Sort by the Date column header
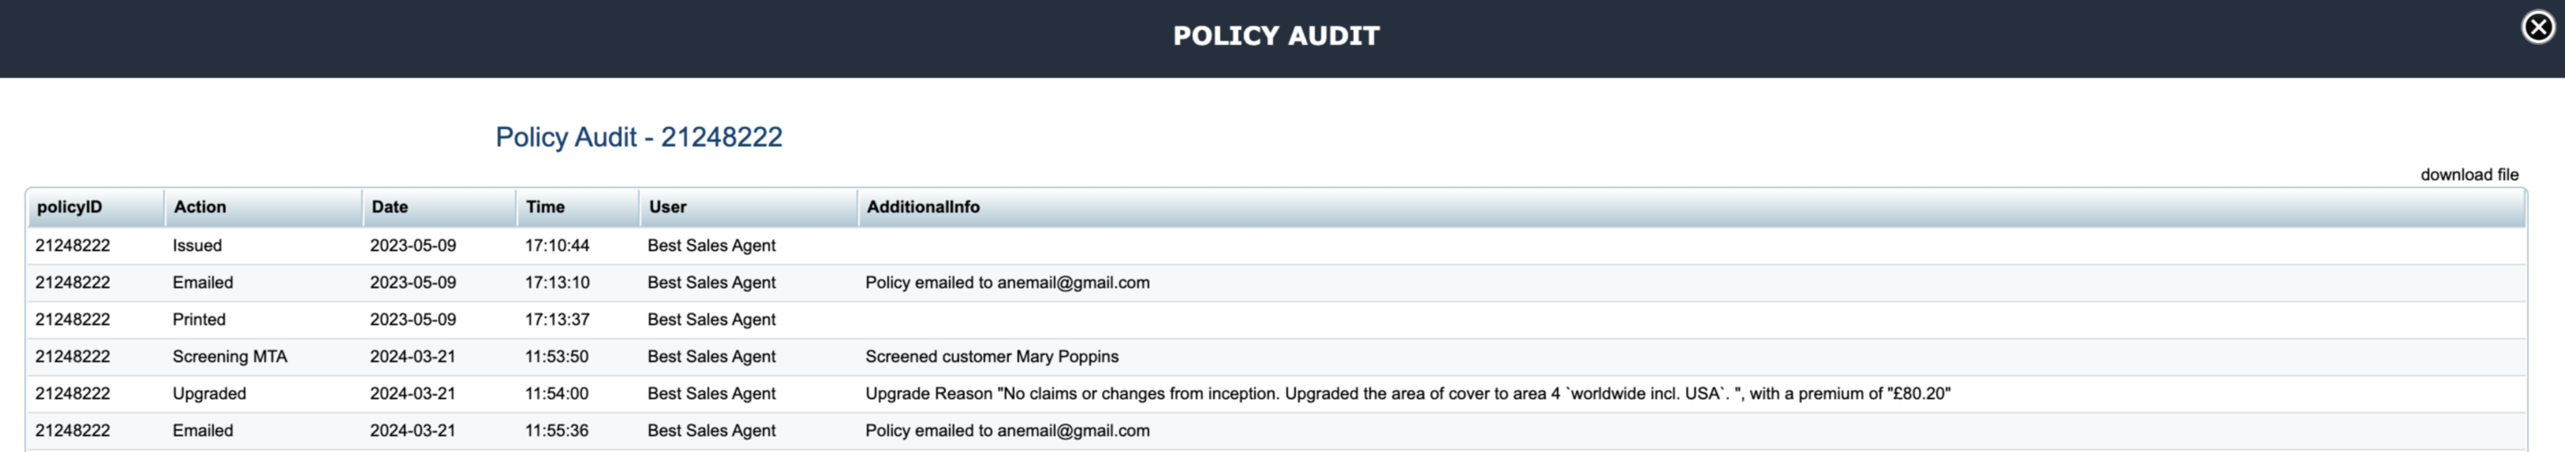Screen dimensions: 2565x452 tap(439, 208)
